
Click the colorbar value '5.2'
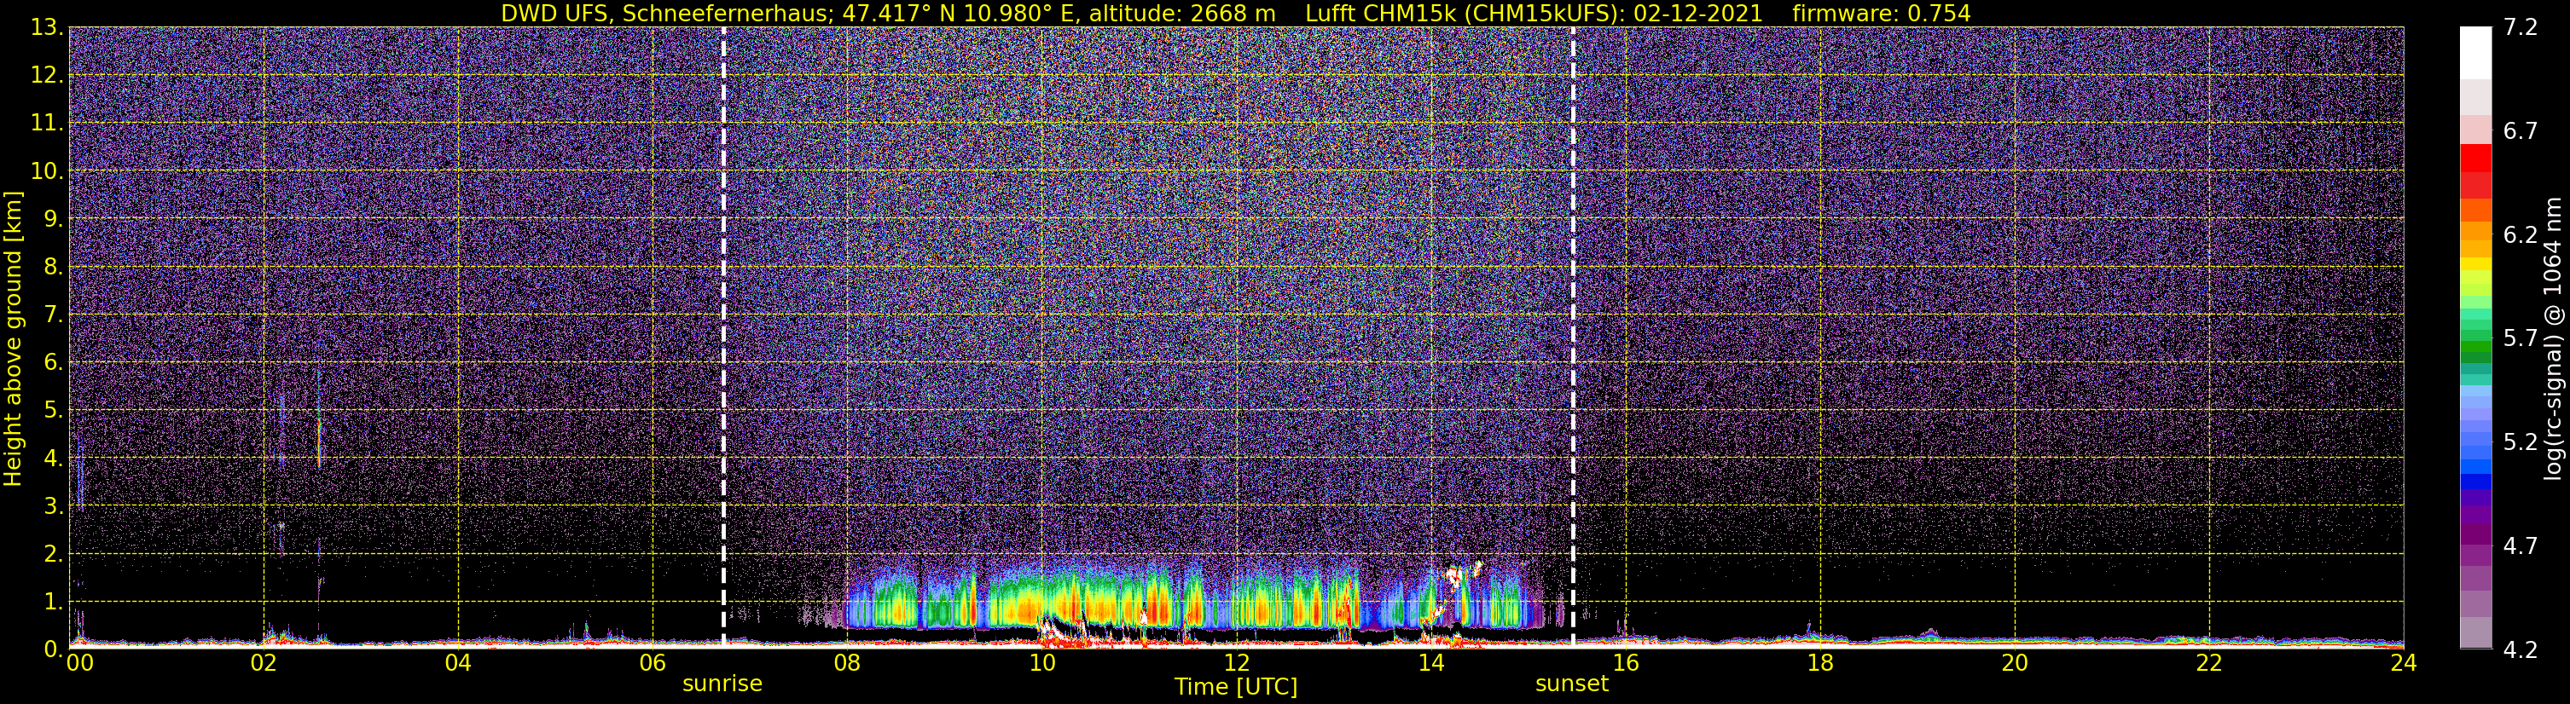pyautogui.click(x=2521, y=442)
